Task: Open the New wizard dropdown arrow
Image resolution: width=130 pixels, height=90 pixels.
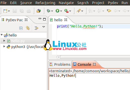Action: click(9, 11)
